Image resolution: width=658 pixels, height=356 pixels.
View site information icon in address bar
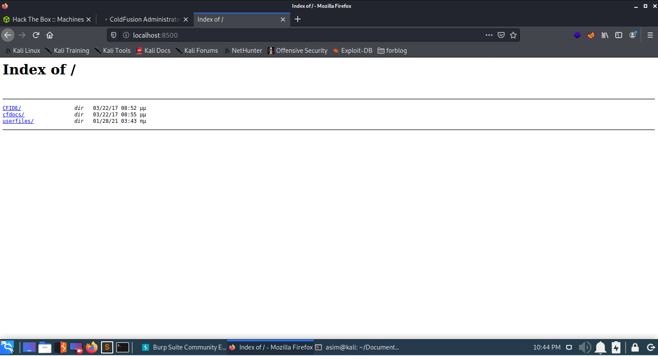126,35
